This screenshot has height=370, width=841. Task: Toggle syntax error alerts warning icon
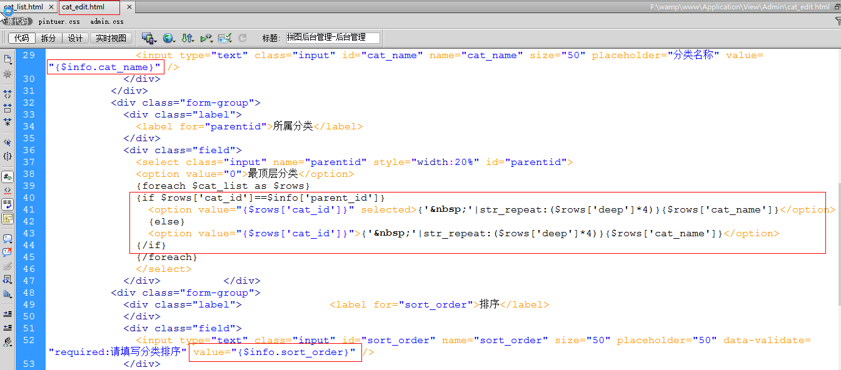8,218
